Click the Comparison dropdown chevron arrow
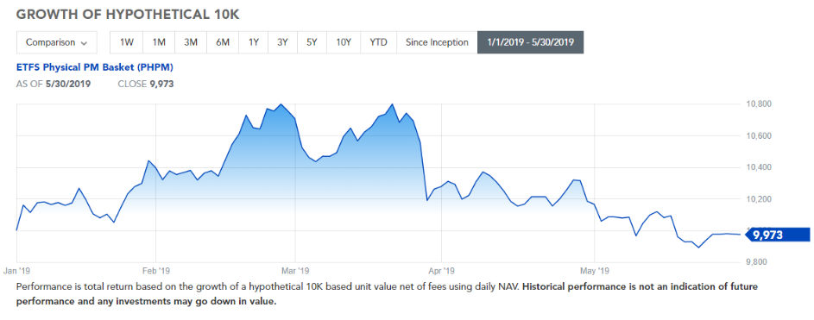Viewport: 814px width, 320px height. point(84,43)
